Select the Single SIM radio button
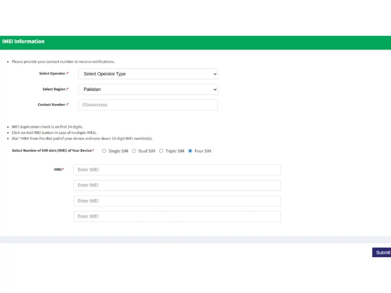Image resolution: width=391 pixels, height=293 pixels. [x=104, y=151]
